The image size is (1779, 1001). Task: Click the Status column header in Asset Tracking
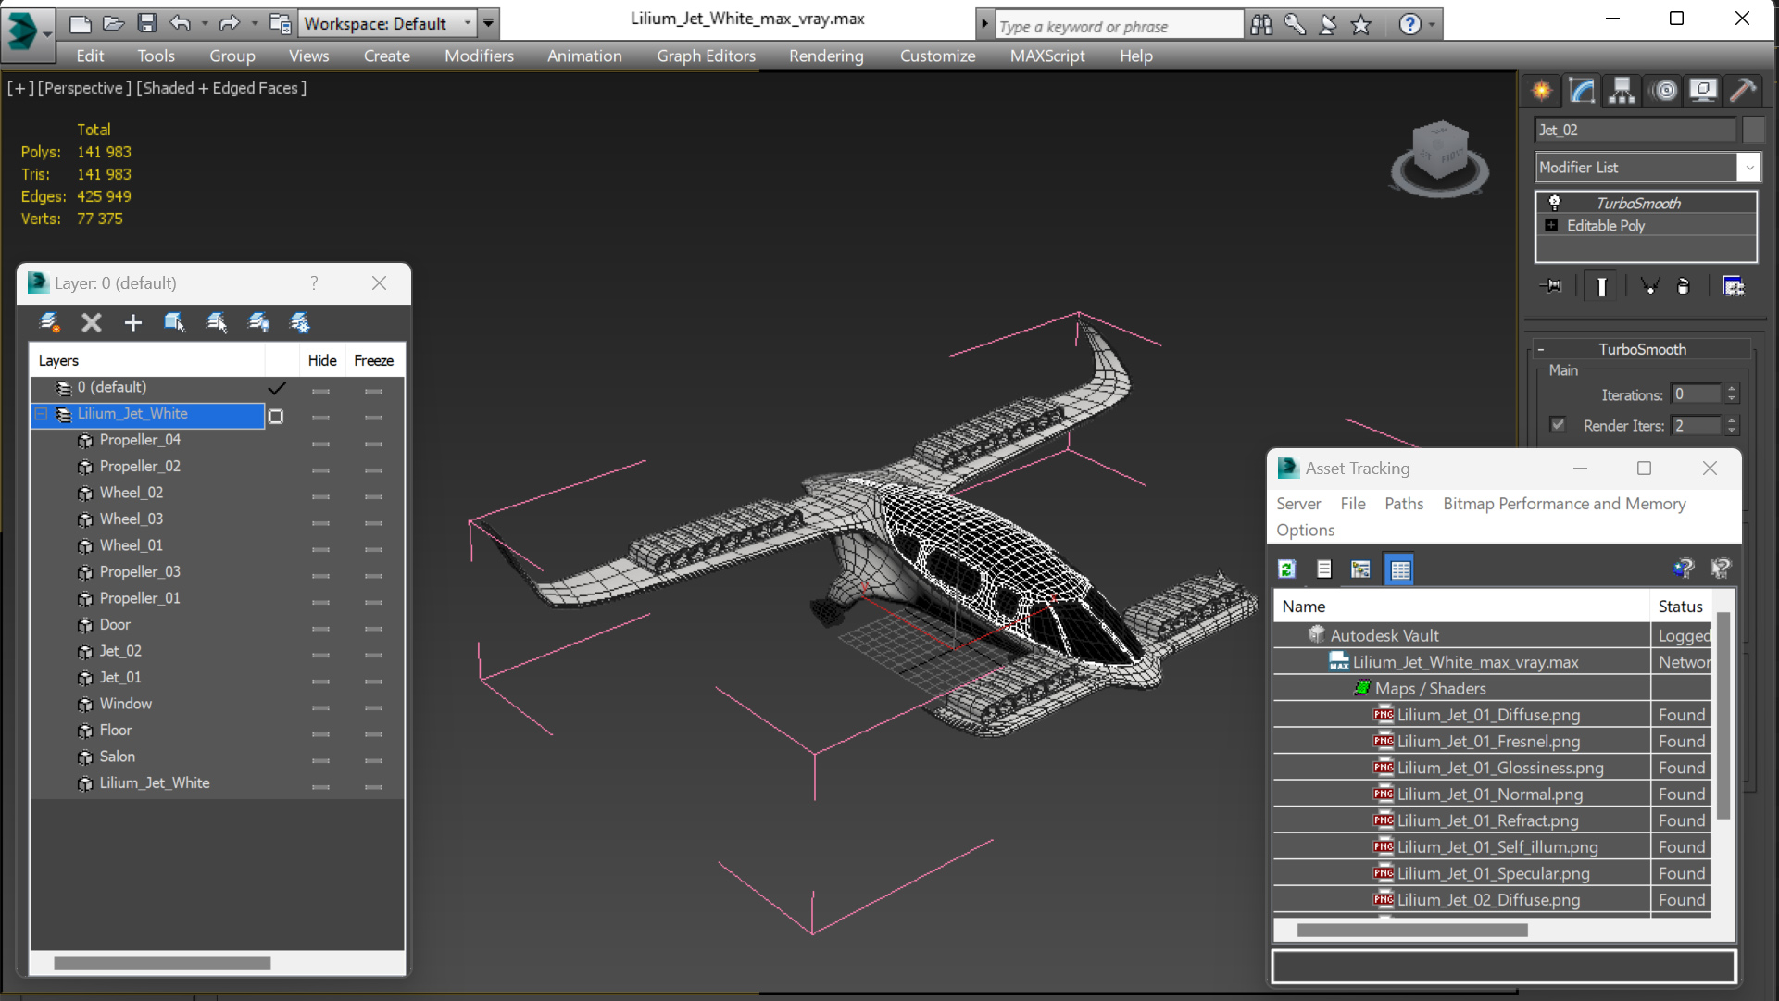[x=1680, y=607]
